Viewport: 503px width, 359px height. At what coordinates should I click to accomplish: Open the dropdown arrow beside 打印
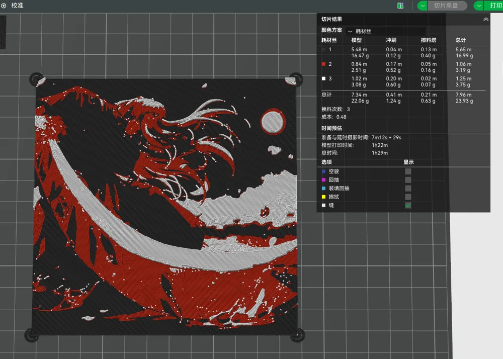[x=479, y=6]
